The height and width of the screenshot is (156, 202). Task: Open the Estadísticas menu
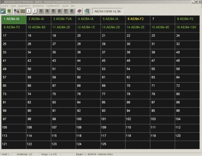pyautogui.click(x=38, y=6)
